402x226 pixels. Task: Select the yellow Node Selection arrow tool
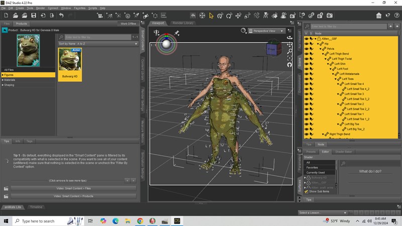pyautogui.click(x=211, y=16)
